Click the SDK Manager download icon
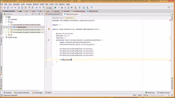This screenshot has height=98, width=175. pos(87,8)
